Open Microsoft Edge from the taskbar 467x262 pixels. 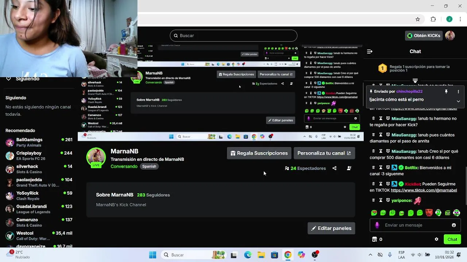[x=248, y=255]
